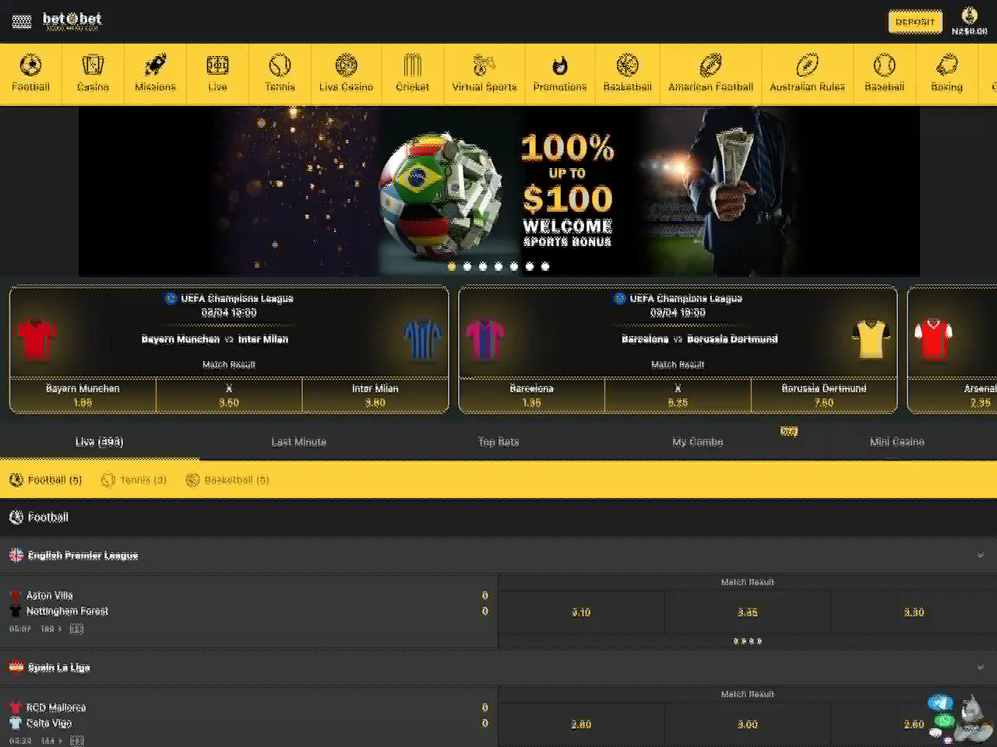Switch to the Last Minute tab
The image size is (997, 747).
click(298, 442)
